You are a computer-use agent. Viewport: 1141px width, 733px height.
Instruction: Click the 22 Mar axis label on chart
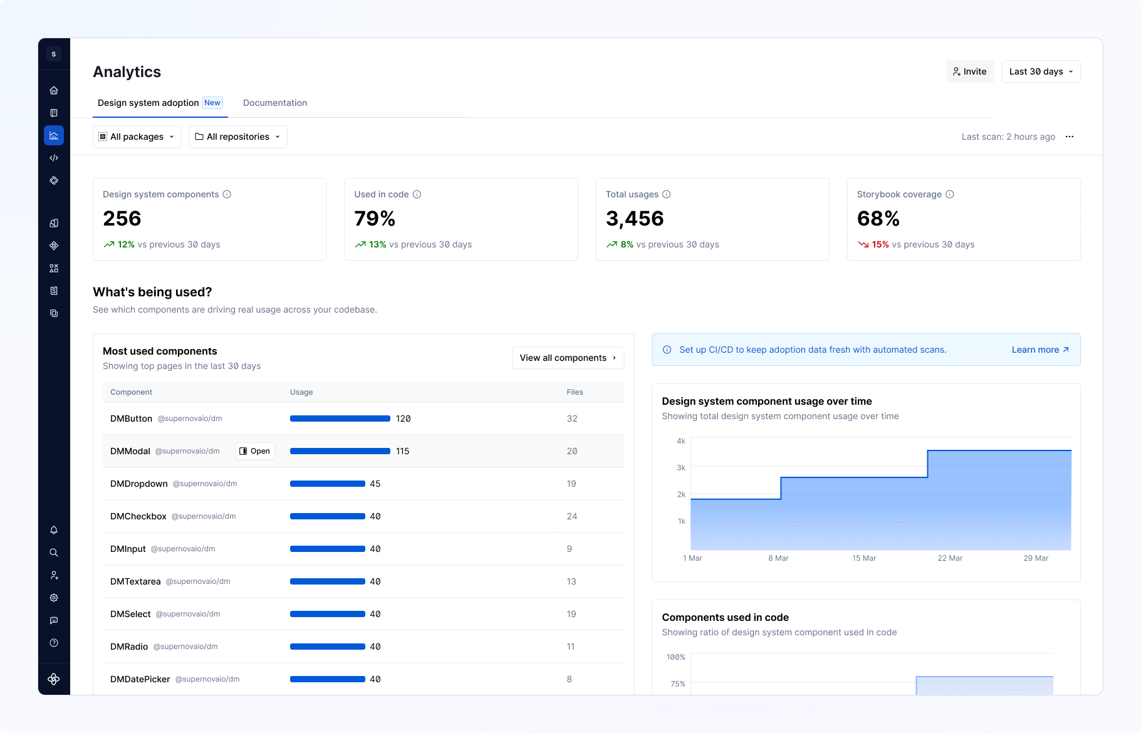pos(950,558)
